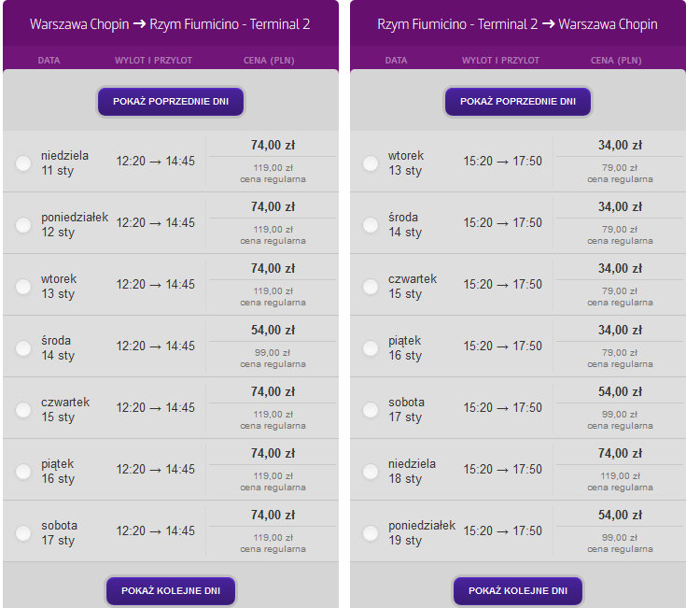Pick return piątek 16 sty radio button

[x=371, y=348]
